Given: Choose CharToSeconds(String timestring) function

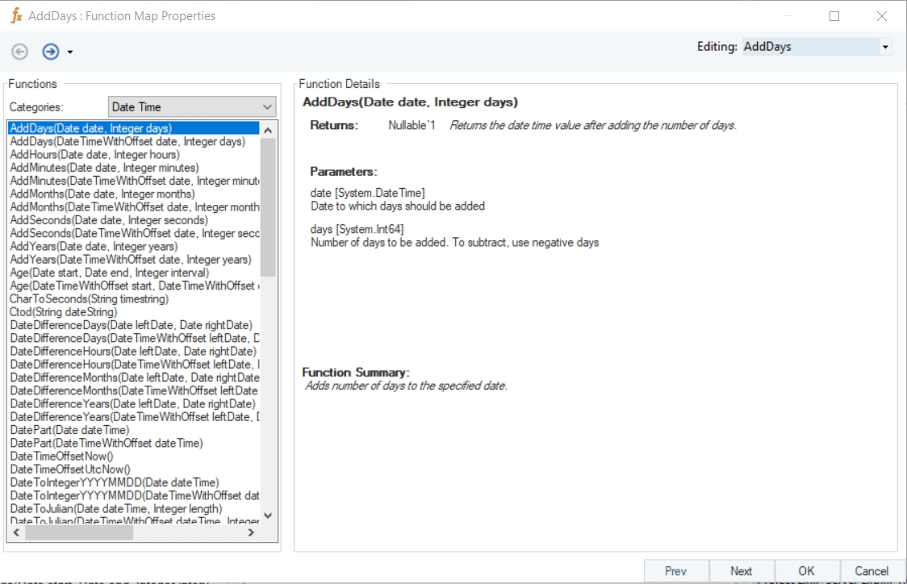Looking at the screenshot, I should tap(89, 299).
